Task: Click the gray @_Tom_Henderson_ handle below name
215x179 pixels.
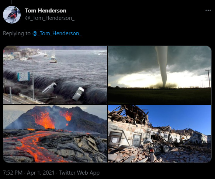Action: click(50, 18)
